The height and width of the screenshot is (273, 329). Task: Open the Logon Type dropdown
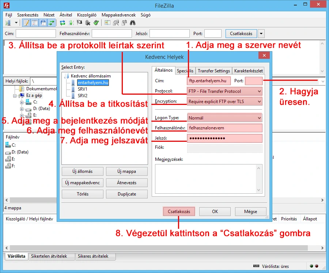click(x=225, y=118)
